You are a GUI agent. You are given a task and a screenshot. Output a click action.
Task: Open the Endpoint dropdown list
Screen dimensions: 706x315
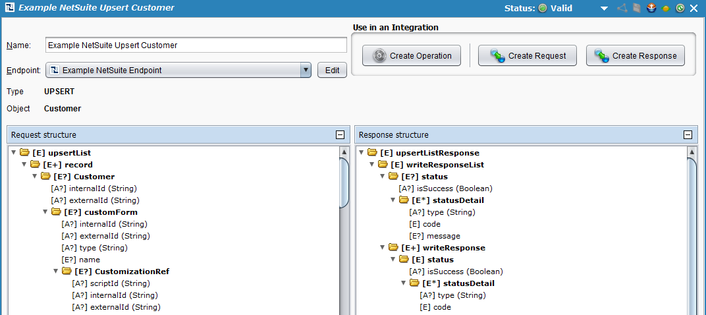(305, 70)
